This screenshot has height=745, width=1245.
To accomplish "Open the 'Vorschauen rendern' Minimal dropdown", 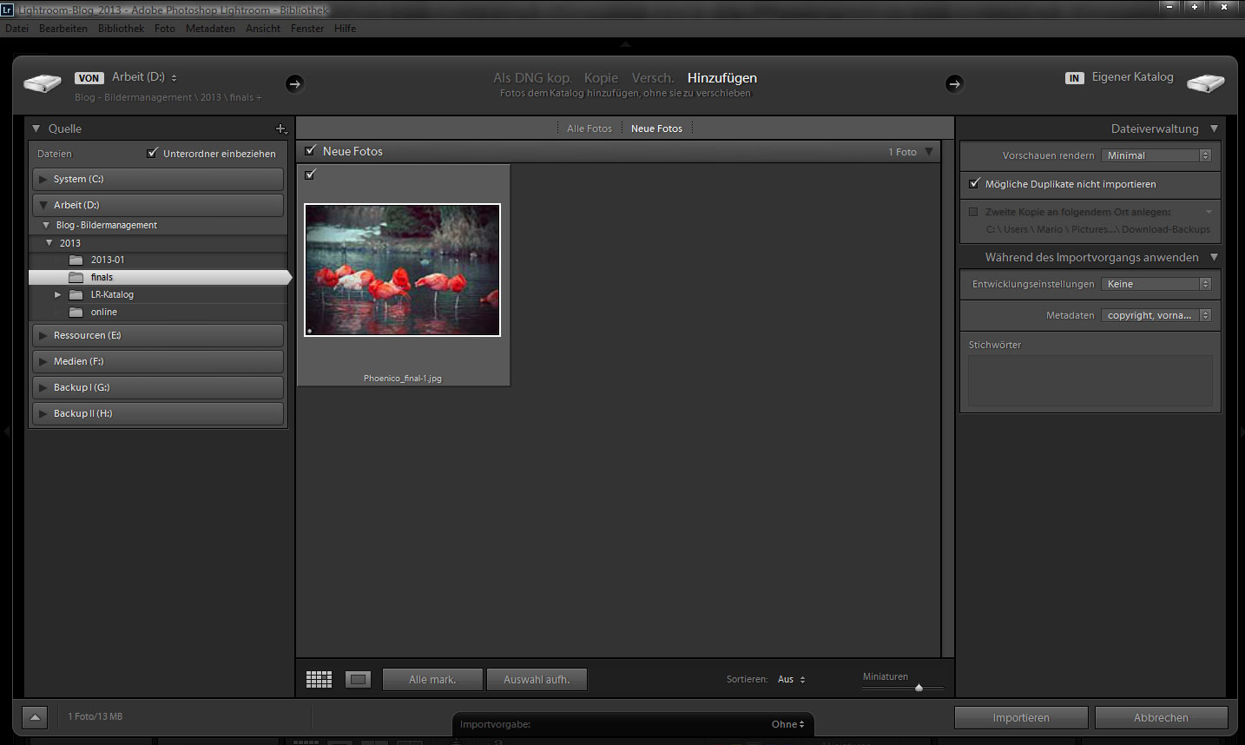I will [x=1156, y=155].
